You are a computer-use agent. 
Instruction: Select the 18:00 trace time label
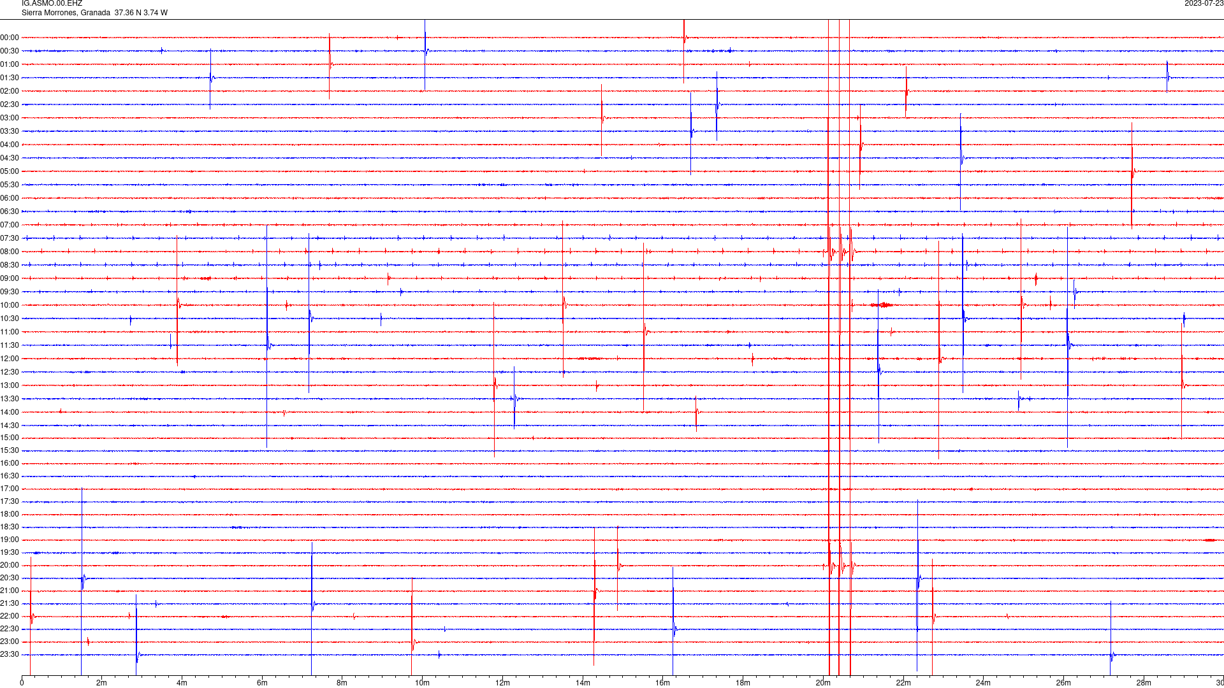(x=10, y=514)
